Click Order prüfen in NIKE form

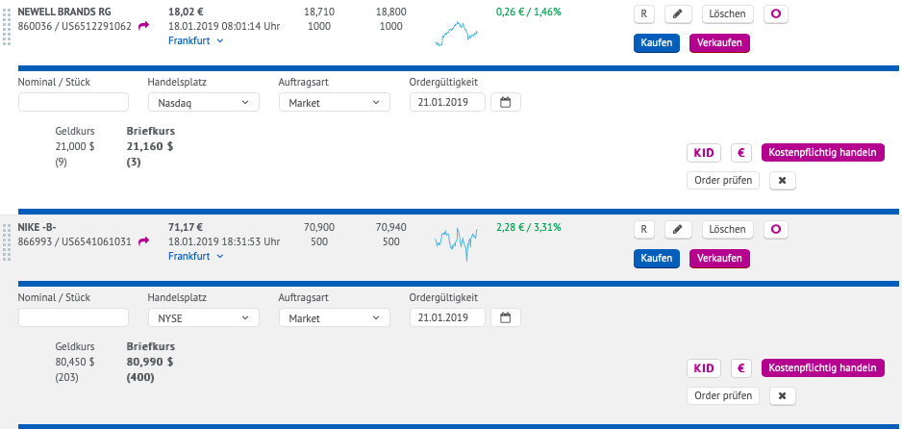tap(723, 395)
